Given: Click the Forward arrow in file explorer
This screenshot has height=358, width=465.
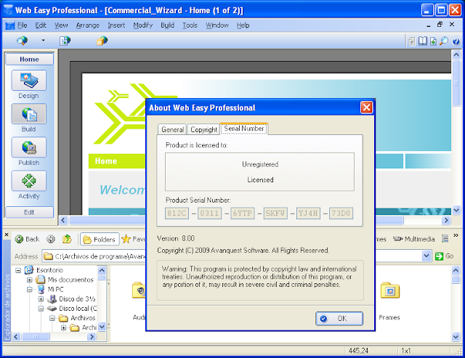Looking at the screenshot, I should tap(51, 239).
